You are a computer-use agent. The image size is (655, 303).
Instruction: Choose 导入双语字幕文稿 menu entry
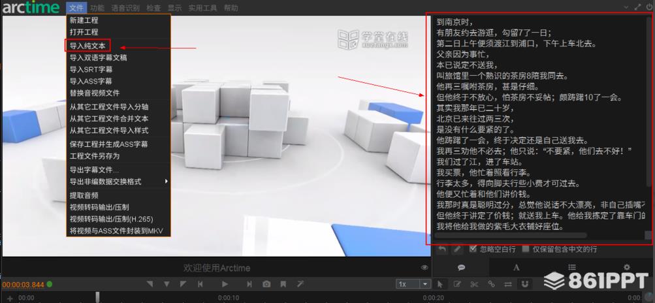coord(118,57)
